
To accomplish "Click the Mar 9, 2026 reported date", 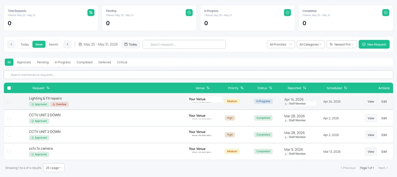I will tap(293, 149).
